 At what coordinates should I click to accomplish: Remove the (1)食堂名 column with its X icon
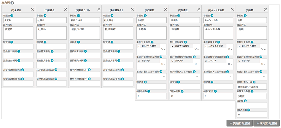[x=32, y=9]
